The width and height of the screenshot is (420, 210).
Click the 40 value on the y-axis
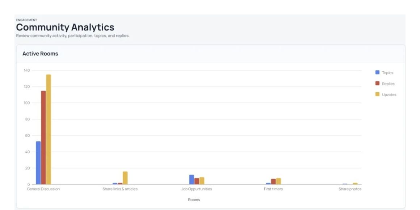28,152
